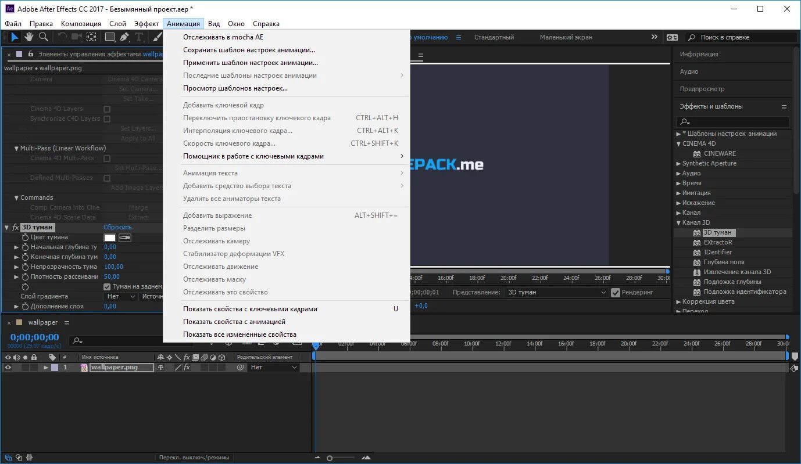
Task: Open workspace menu icon next to По умолчанию
Action: [459, 37]
